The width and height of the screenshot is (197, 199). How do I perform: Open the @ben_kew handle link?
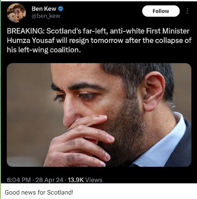[46, 16]
